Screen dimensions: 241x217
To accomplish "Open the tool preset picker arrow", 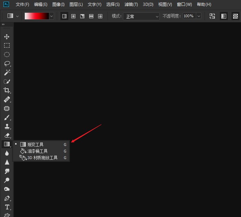I will (17, 16).
